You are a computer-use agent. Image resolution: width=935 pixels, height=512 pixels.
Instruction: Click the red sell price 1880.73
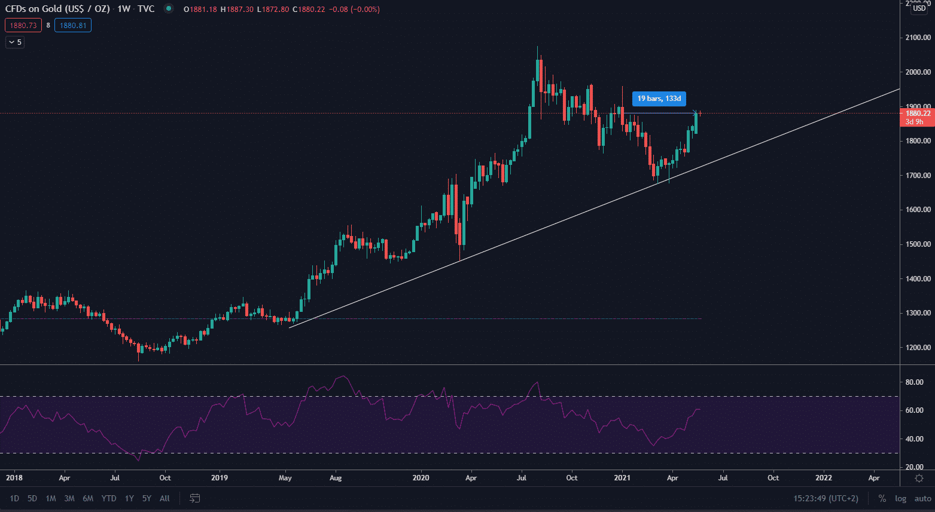(x=23, y=26)
